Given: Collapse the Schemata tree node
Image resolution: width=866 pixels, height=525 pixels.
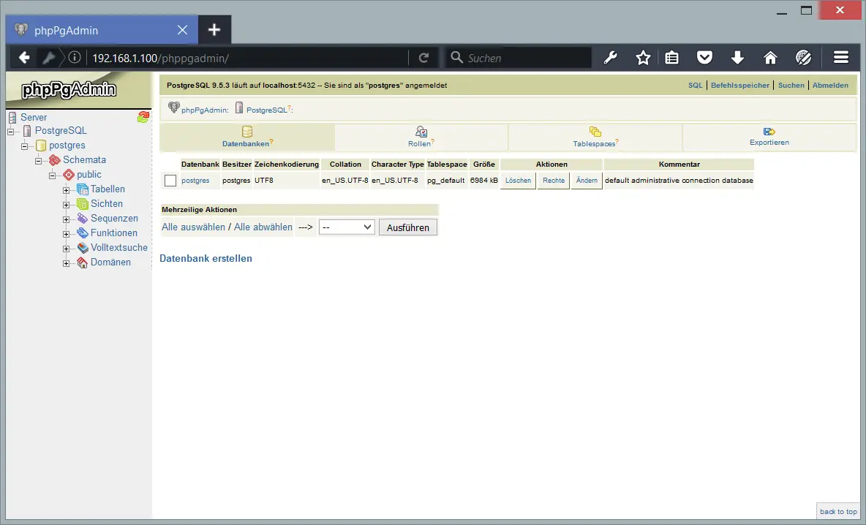Looking at the screenshot, I should [39, 160].
